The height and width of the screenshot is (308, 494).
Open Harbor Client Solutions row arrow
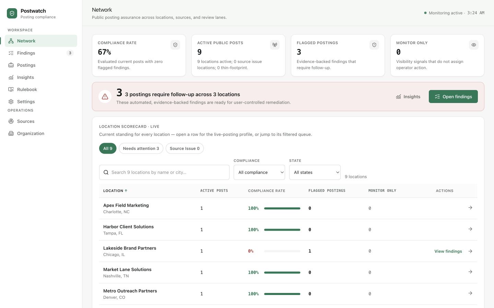click(470, 229)
